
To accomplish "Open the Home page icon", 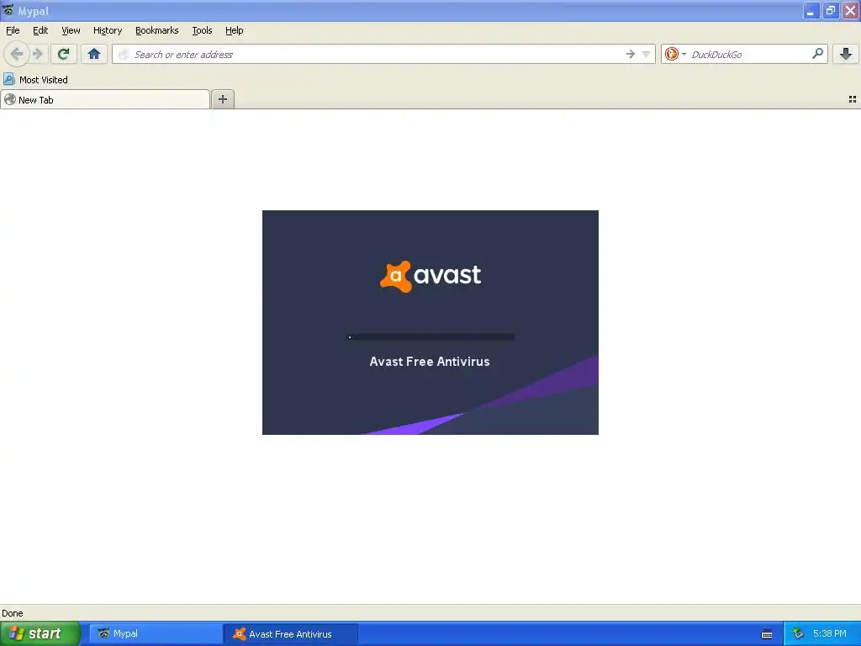I will [94, 54].
